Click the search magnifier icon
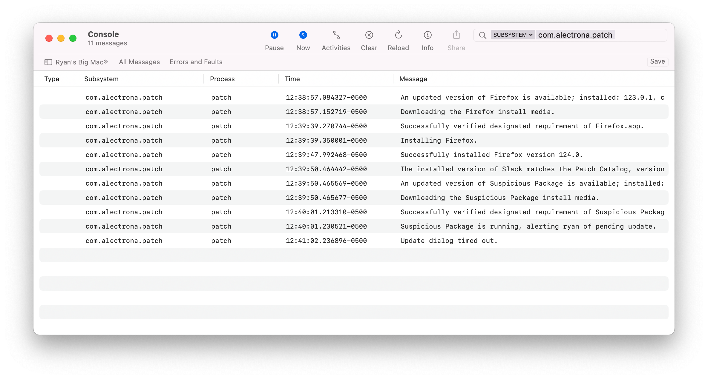The image size is (708, 379). pos(482,35)
